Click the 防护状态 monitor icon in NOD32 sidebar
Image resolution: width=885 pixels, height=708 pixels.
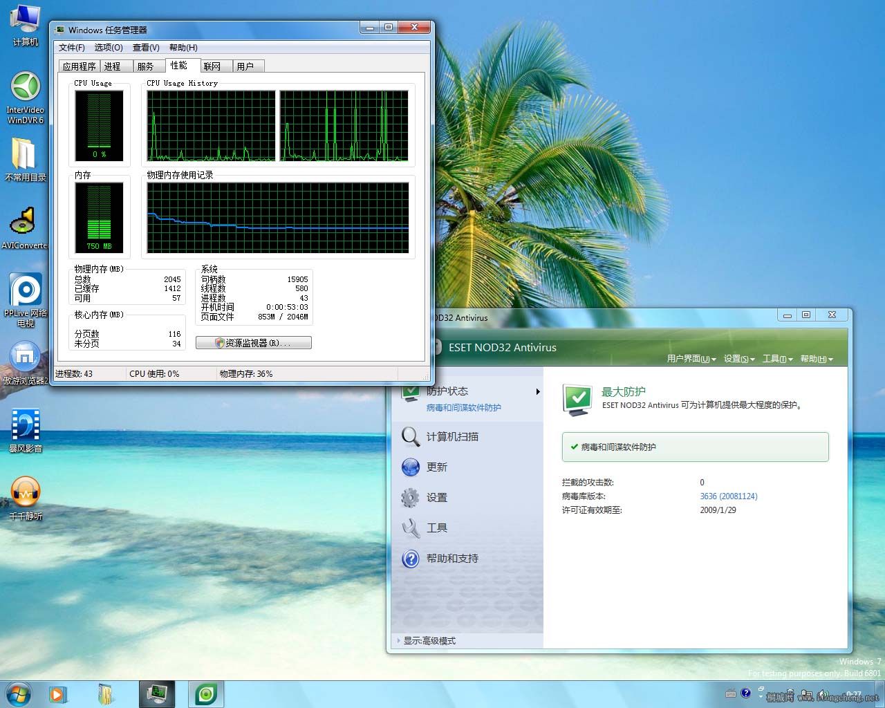(x=411, y=393)
